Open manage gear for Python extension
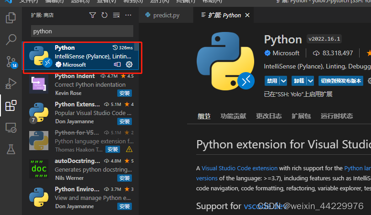 129,64
